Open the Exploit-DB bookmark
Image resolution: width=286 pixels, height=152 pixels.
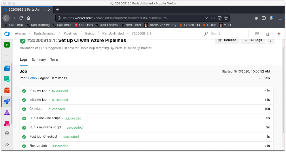tap(190, 25)
